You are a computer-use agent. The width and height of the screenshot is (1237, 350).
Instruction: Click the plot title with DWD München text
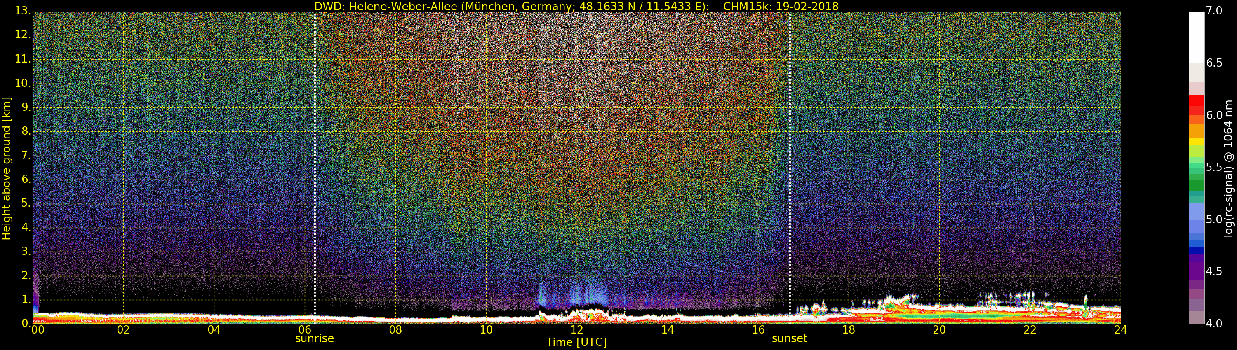pos(576,6)
